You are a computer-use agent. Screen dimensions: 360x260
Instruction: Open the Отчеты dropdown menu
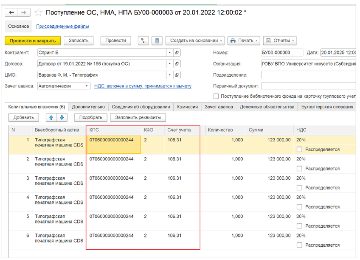(280, 41)
